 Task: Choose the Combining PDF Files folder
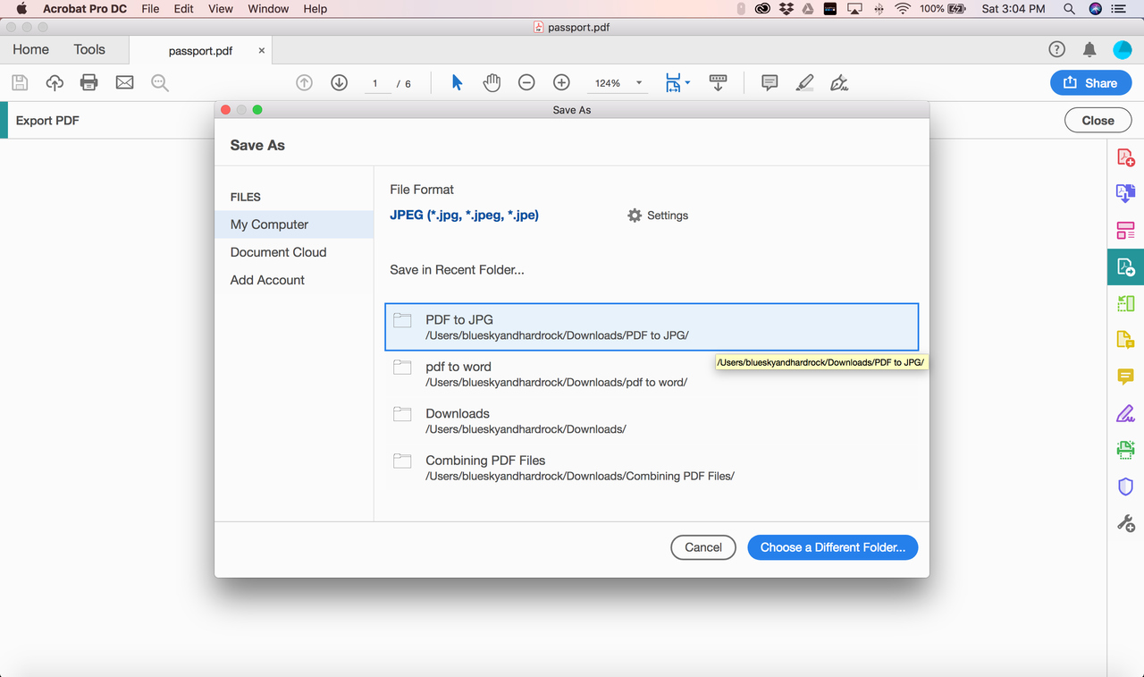(x=652, y=468)
